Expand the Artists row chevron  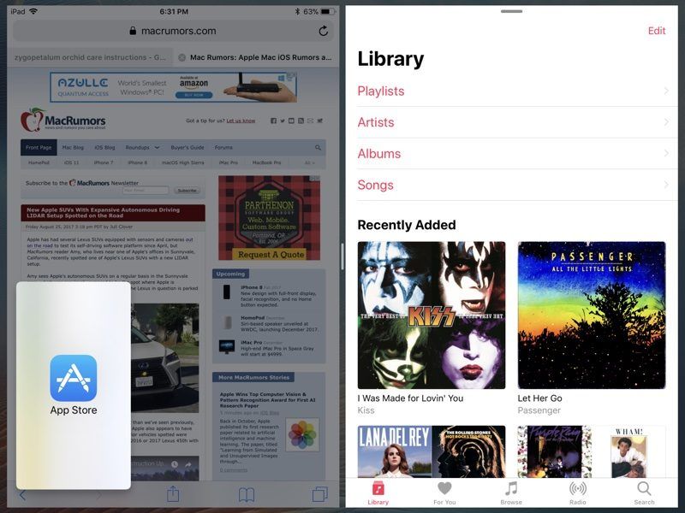666,122
